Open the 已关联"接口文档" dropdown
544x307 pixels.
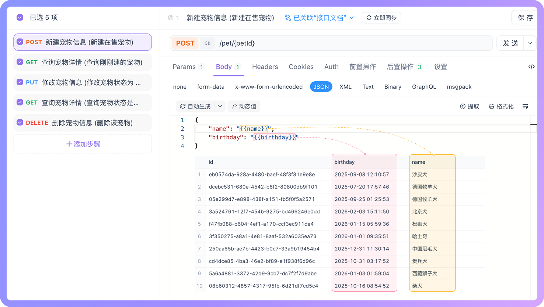tap(319, 18)
